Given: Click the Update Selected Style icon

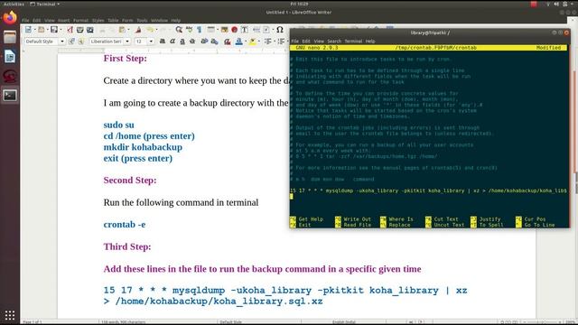Looking at the screenshot, I should point(71,42).
